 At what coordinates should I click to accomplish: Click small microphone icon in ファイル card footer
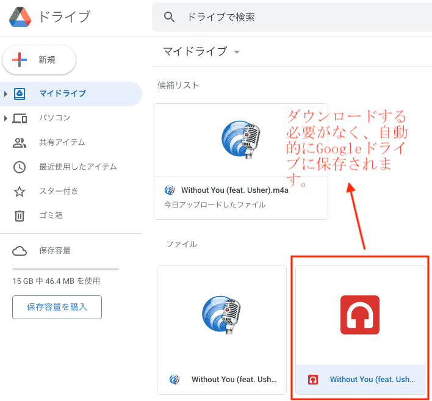[x=175, y=380]
